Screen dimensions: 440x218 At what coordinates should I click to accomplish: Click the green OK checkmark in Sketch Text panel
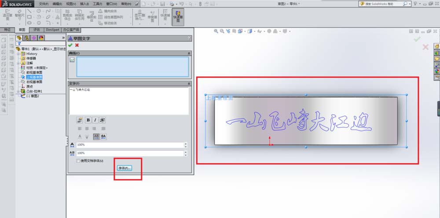pyautogui.click(x=70, y=45)
